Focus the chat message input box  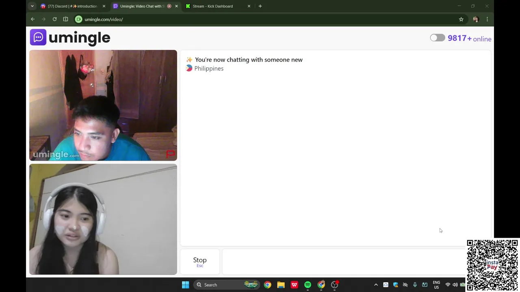tap(344, 262)
